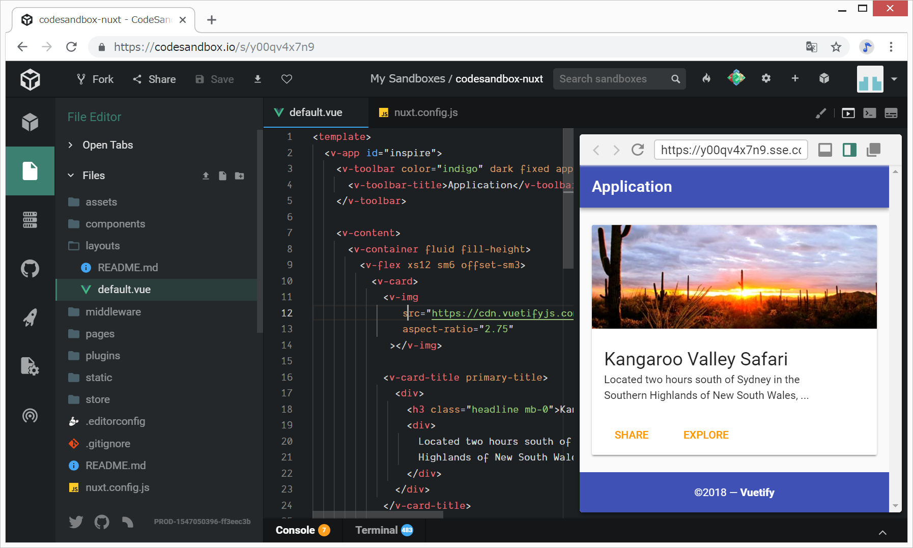Screen dimensions: 913x548
Task: Open the Configuration Files sidebar panel
Action: point(30,366)
